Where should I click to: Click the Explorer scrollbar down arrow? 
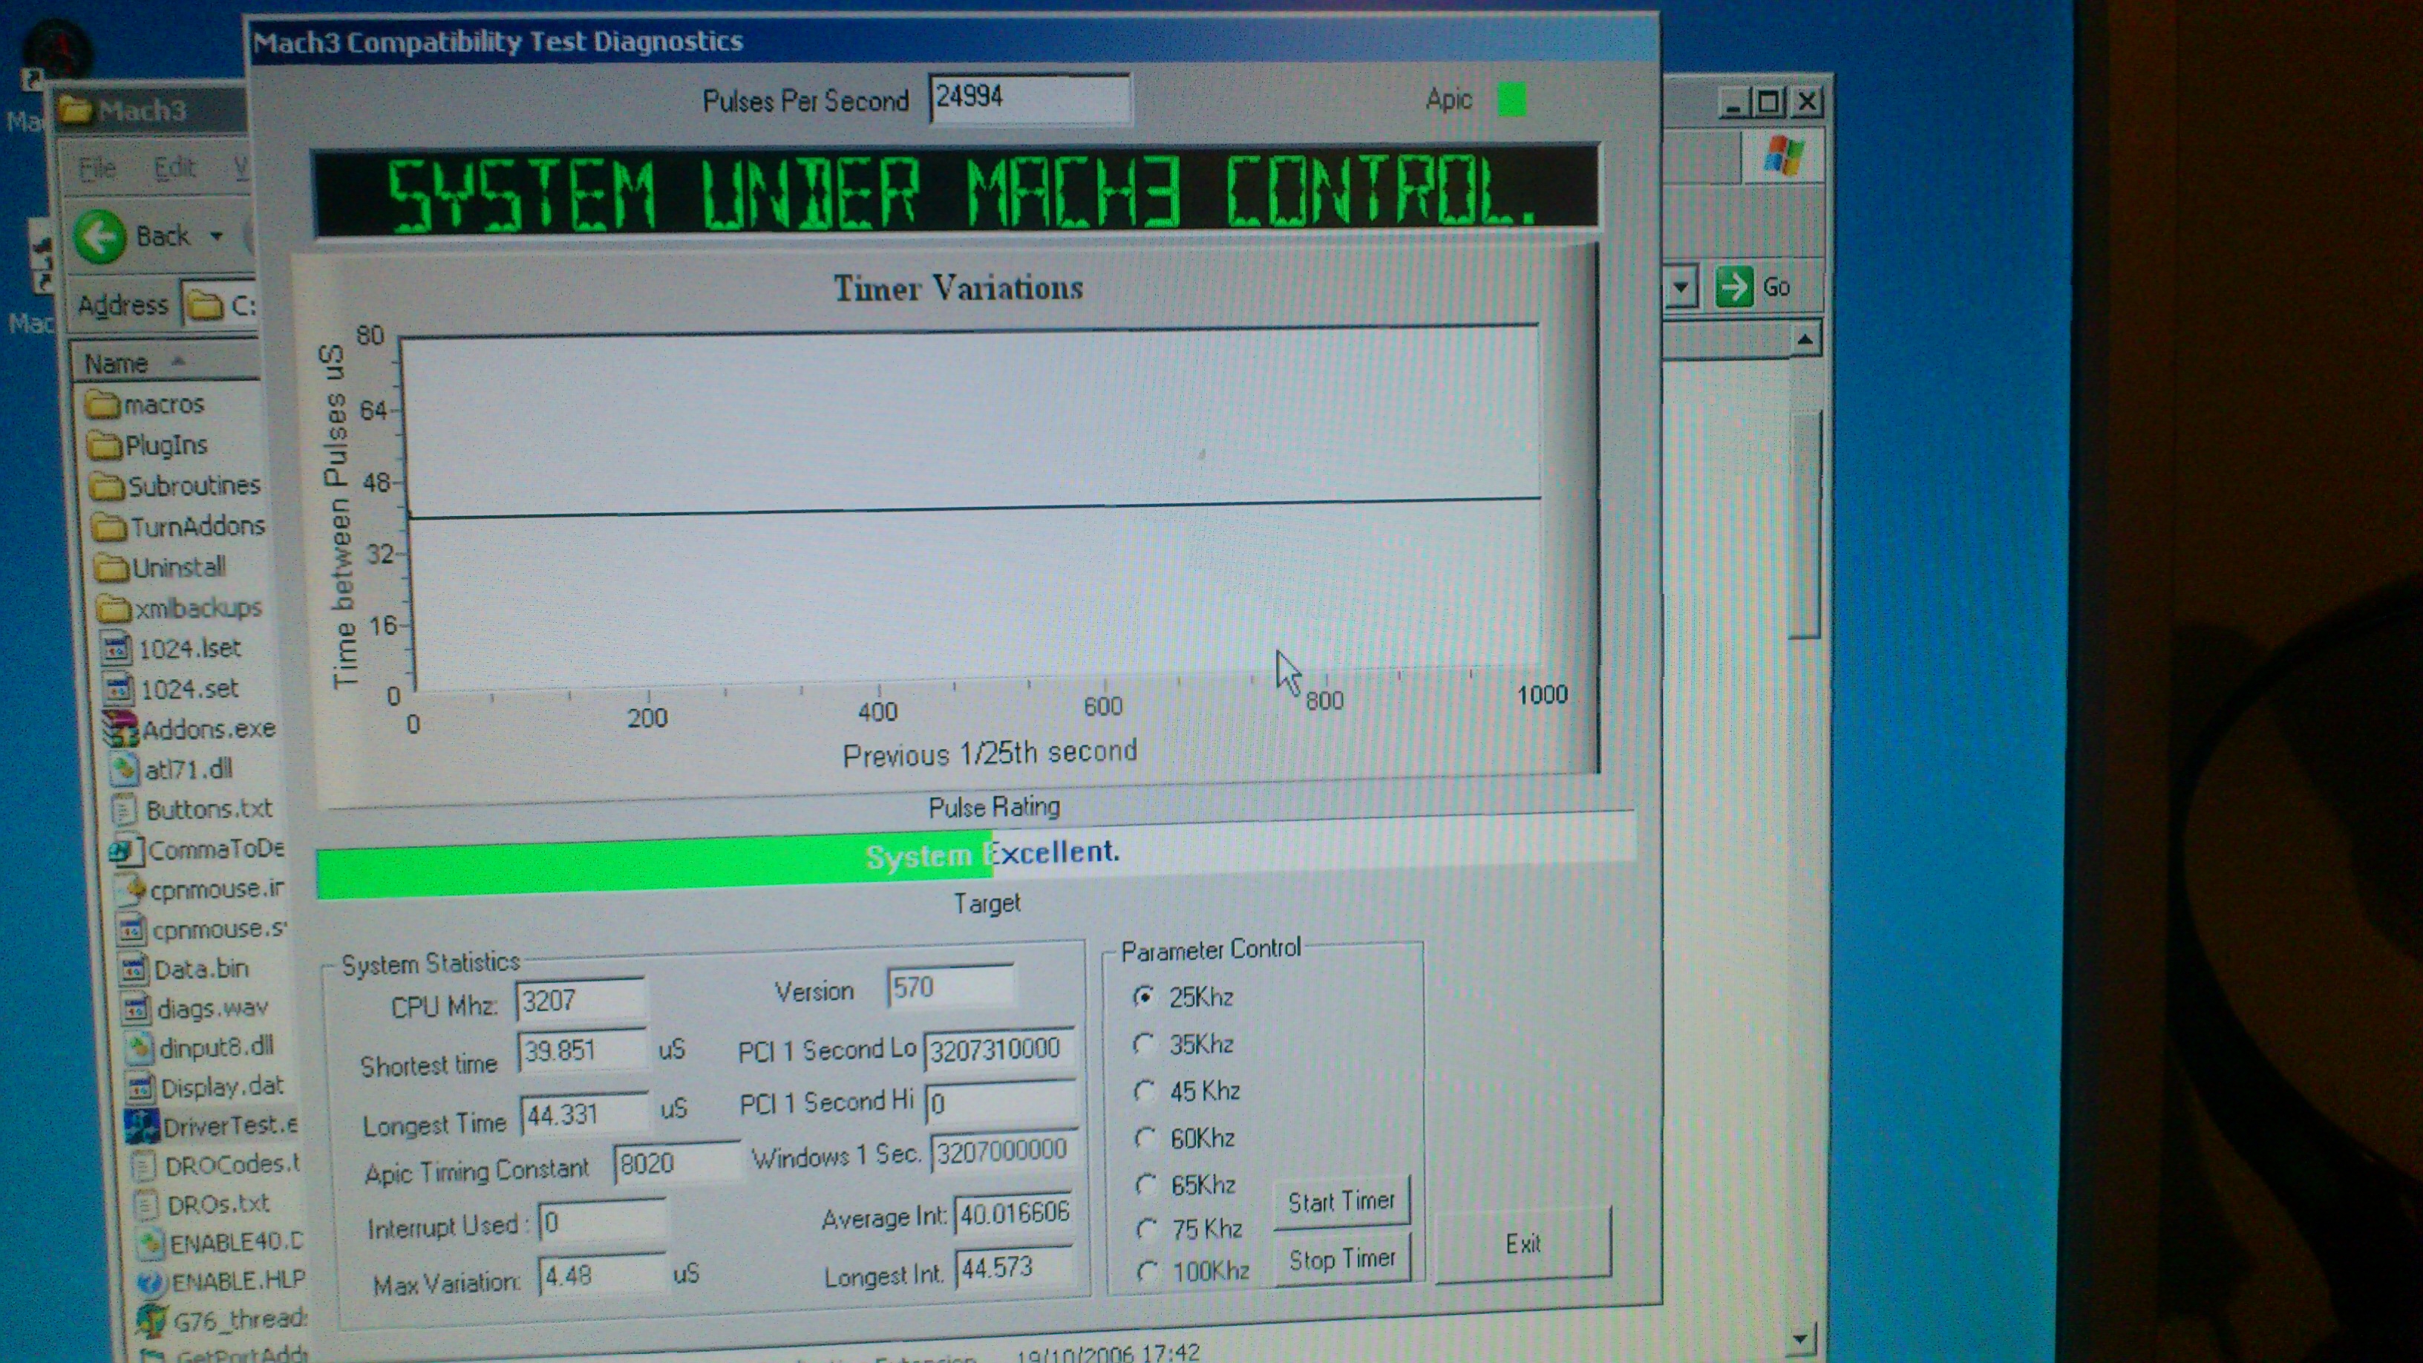tap(1799, 1338)
